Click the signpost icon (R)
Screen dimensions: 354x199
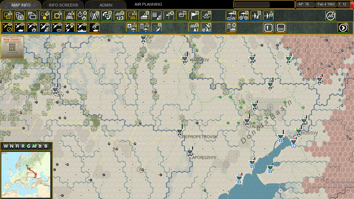point(169,16)
